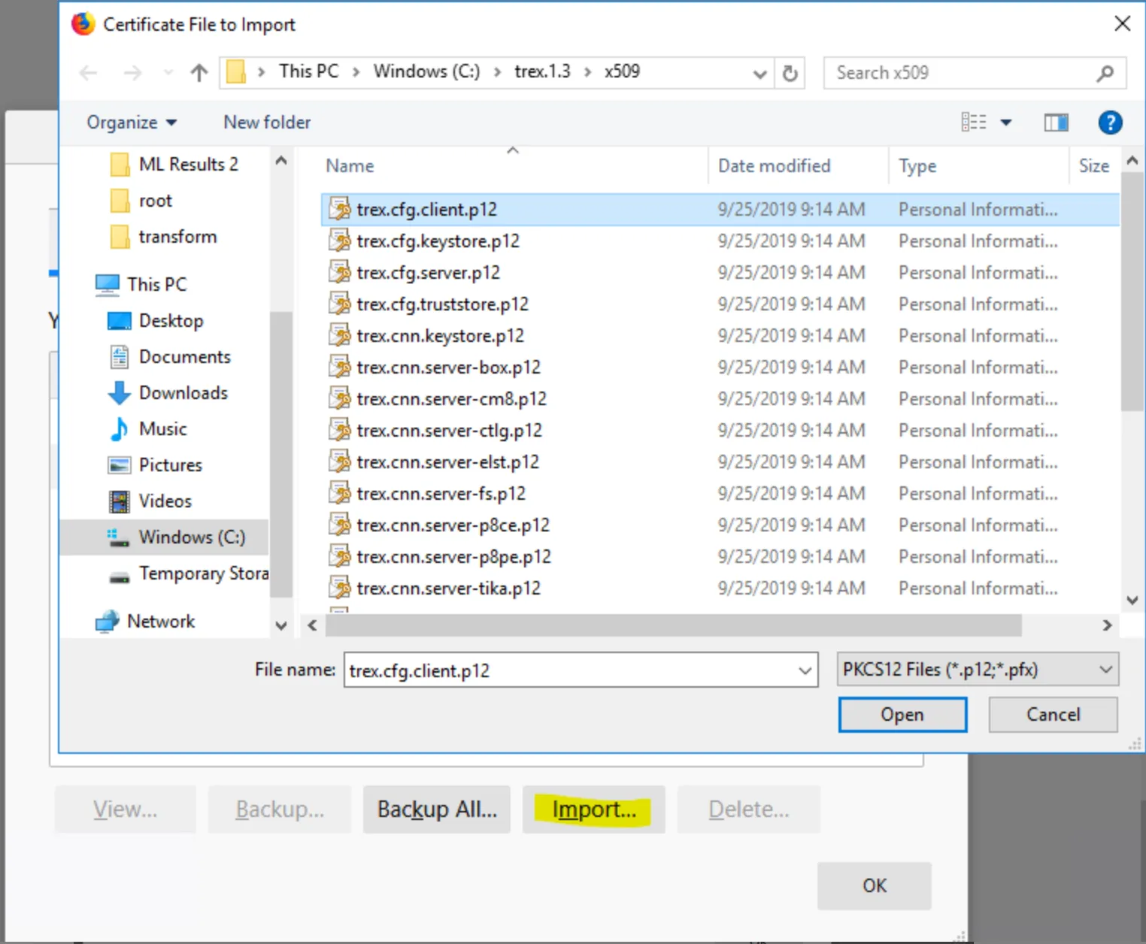Viewport: 1146px width, 944px height.
Task: Select trex.1.3 breadcrumb segment
Action: point(542,71)
